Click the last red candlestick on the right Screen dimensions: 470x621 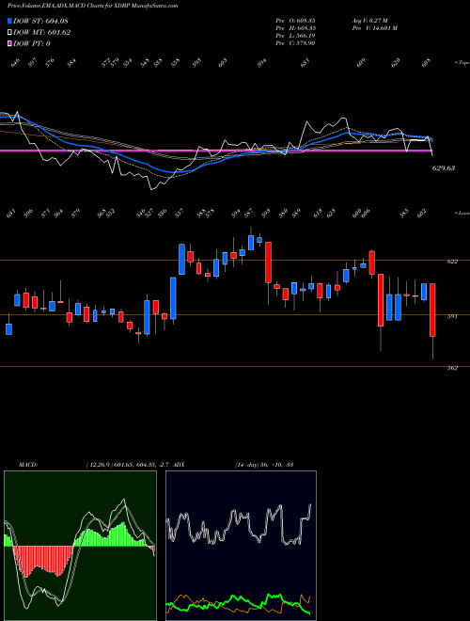[432, 310]
